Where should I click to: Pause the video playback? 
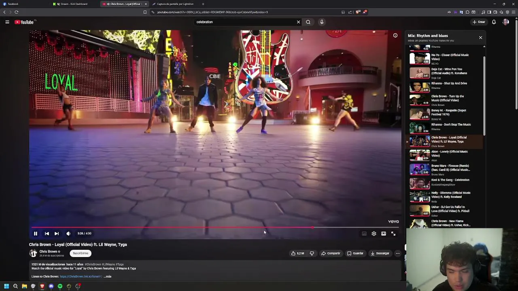(x=36, y=234)
